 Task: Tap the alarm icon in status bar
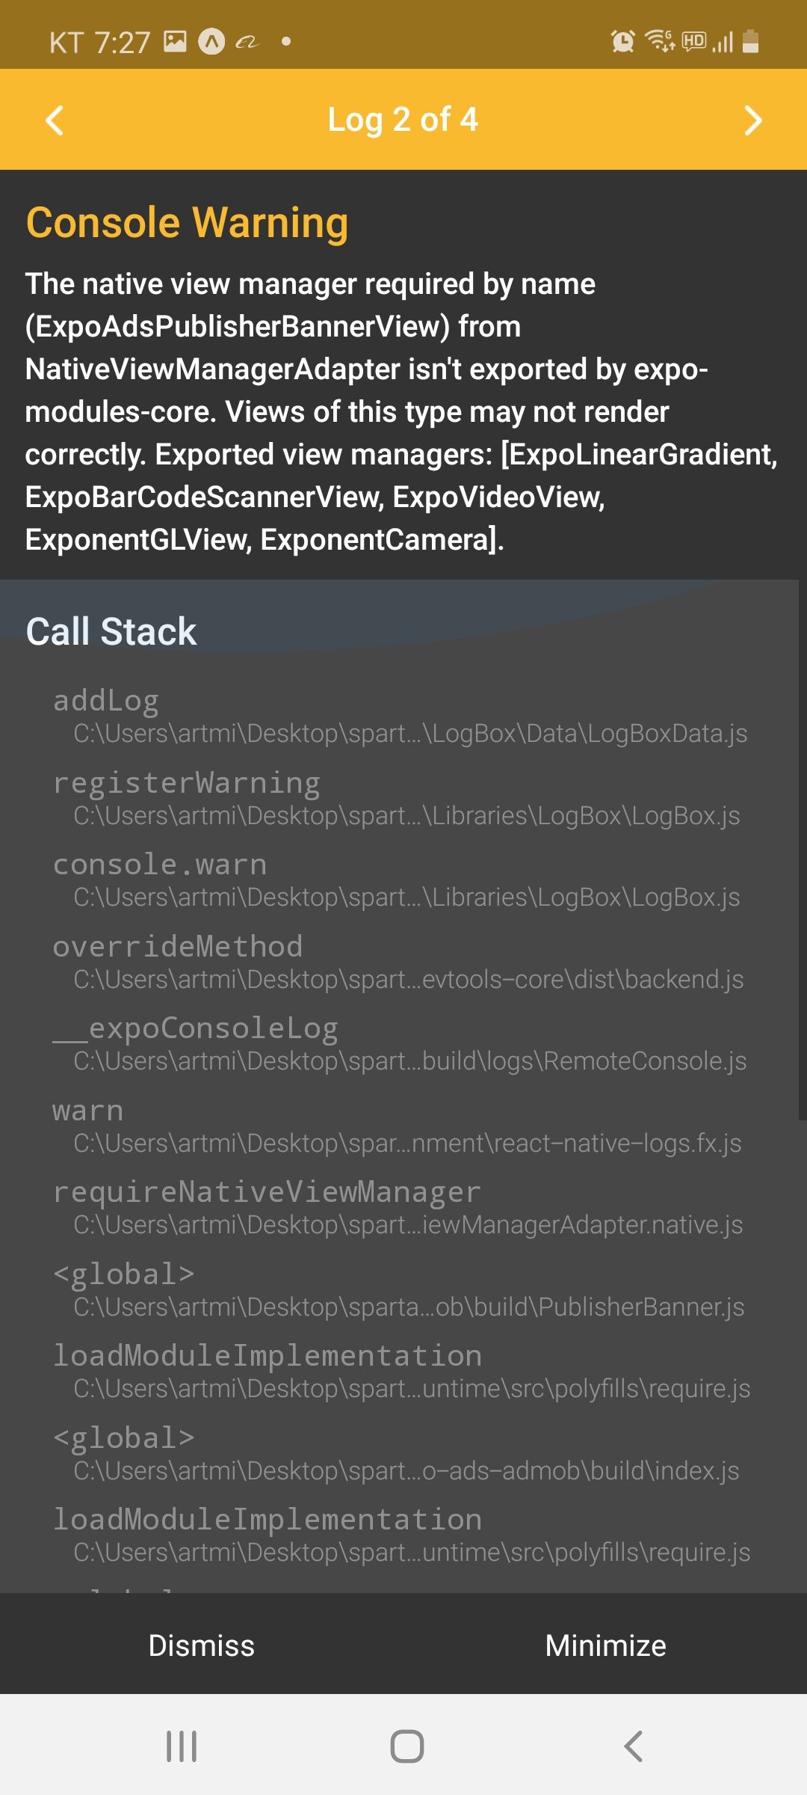tap(622, 41)
